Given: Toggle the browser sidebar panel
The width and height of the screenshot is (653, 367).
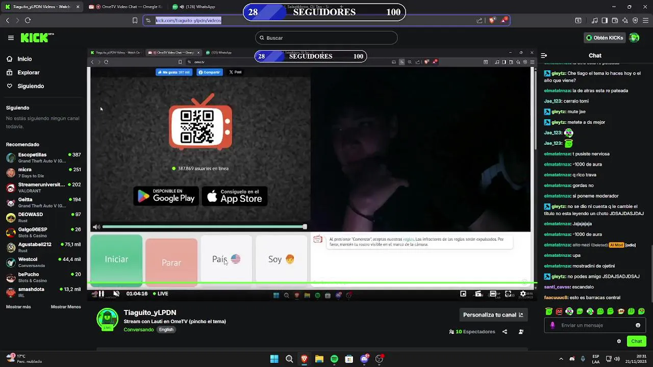Looking at the screenshot, I should pos(605,20).
